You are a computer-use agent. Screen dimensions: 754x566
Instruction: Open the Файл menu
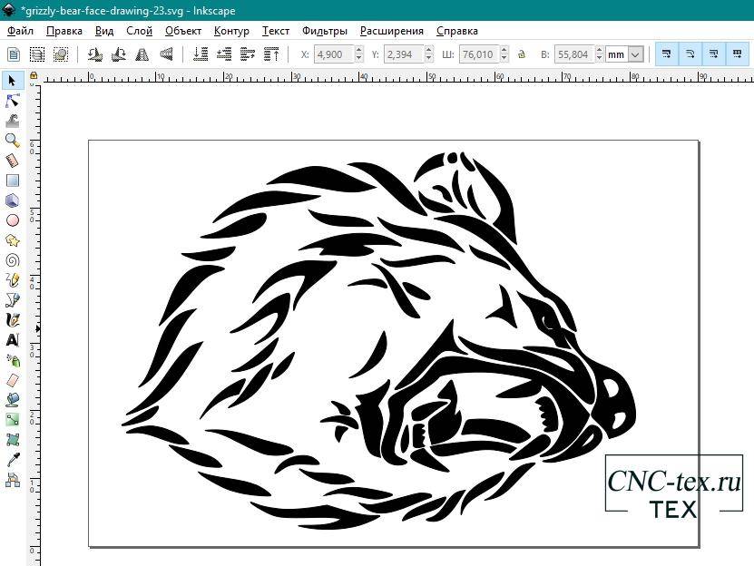click(20, 31)
